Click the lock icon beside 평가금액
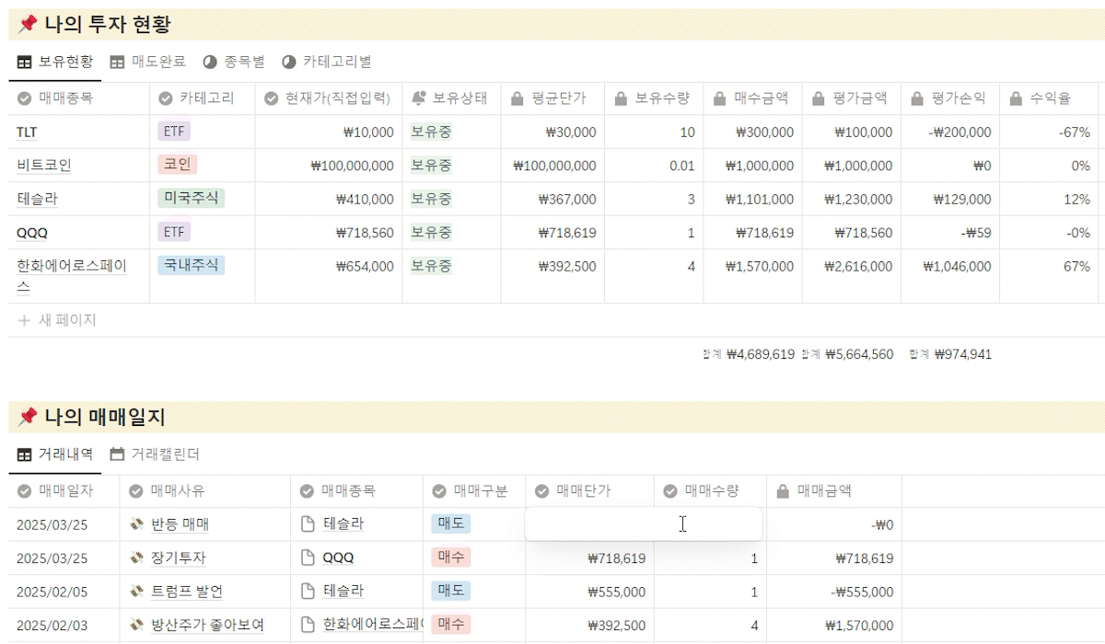This screenshot has height=644, width=1105. 819,98
